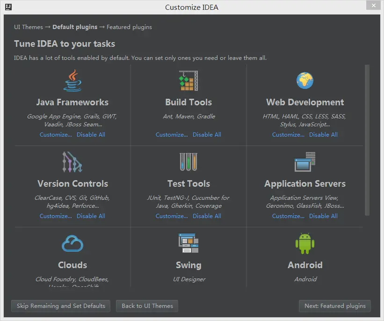Click the Java Frameworks heading
The width and height of the screenshot is (384, 321).
(x=72, y=102)
